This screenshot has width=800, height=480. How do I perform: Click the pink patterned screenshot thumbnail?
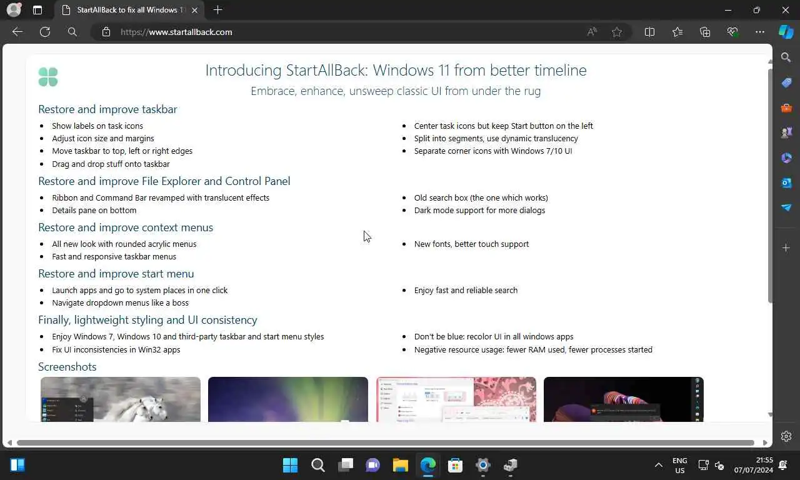456,399
